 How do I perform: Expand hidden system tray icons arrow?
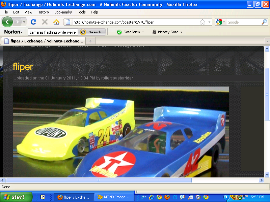(226, 197)
